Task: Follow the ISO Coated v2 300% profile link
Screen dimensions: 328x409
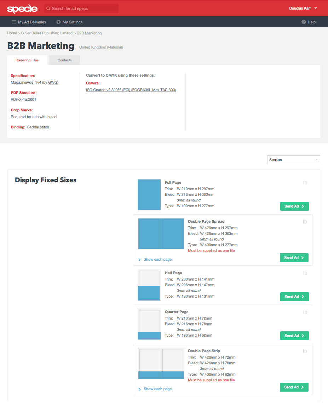Action: [x=131, y=90]
